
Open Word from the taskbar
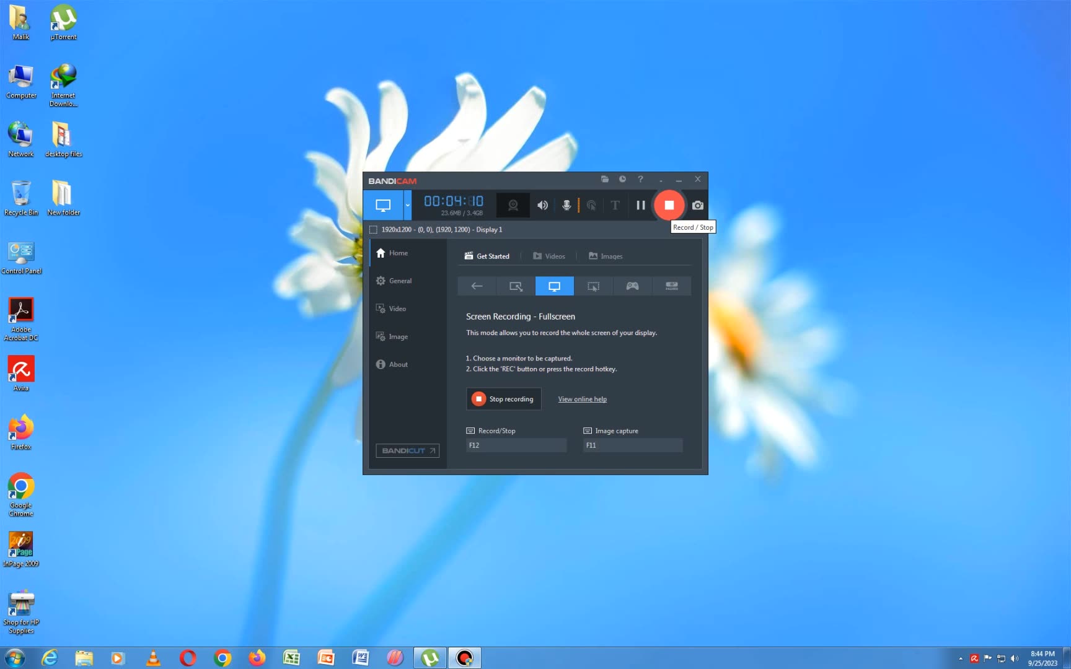361,658
